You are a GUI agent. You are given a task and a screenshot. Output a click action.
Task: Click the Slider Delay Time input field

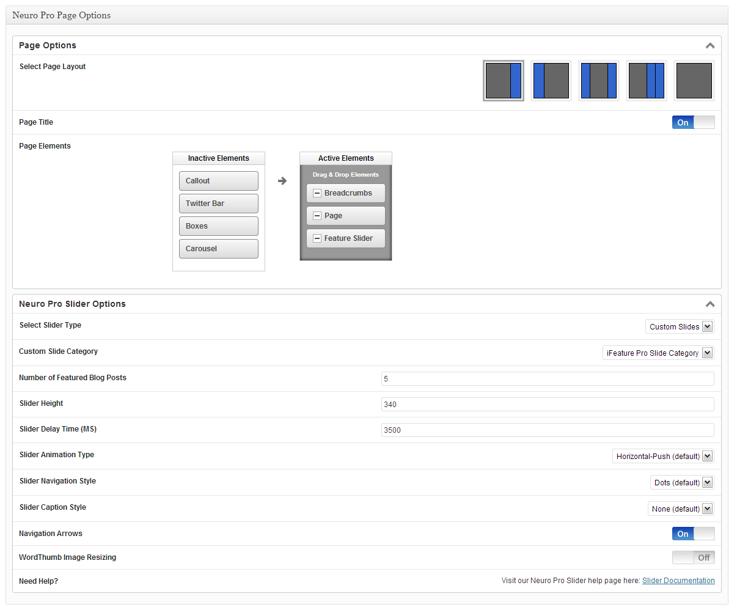point(548,430)
